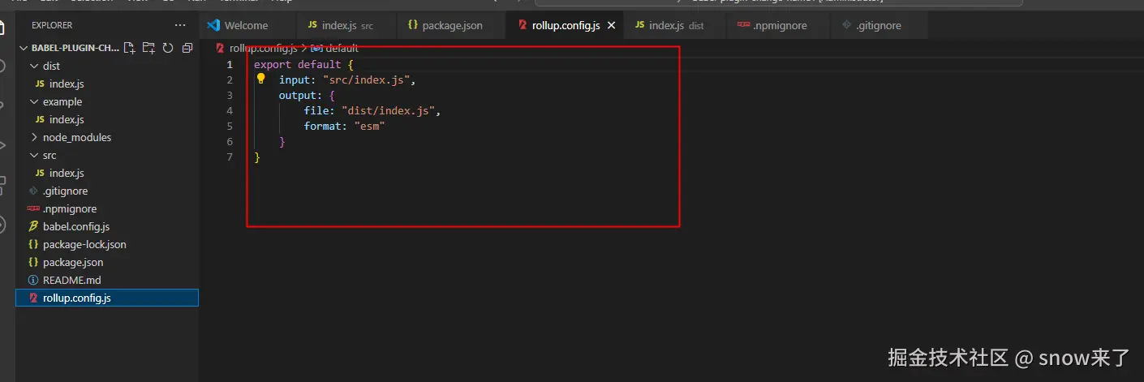
Task: Open package.json in the file tree
Action: click(107, 262)
